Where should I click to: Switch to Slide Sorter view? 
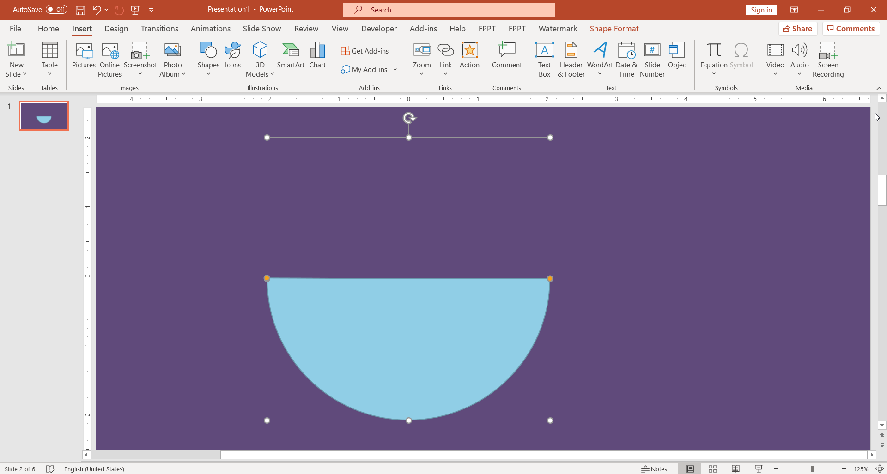point(713,469)
